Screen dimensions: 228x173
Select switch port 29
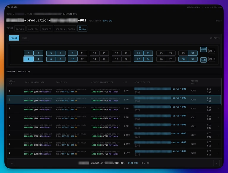[183, 53]
